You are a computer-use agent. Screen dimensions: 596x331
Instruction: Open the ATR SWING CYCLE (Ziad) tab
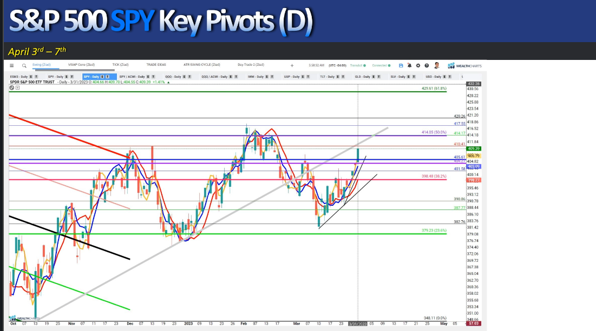[202, 65]
